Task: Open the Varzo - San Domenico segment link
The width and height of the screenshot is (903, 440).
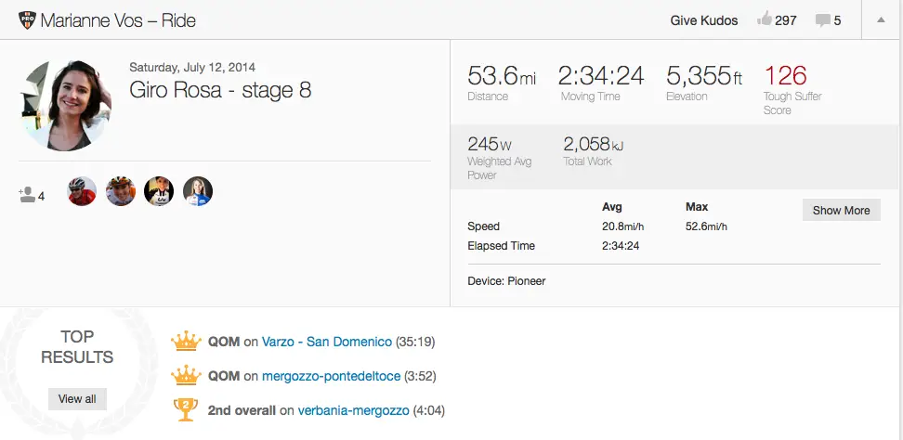Action: (326, 342)
